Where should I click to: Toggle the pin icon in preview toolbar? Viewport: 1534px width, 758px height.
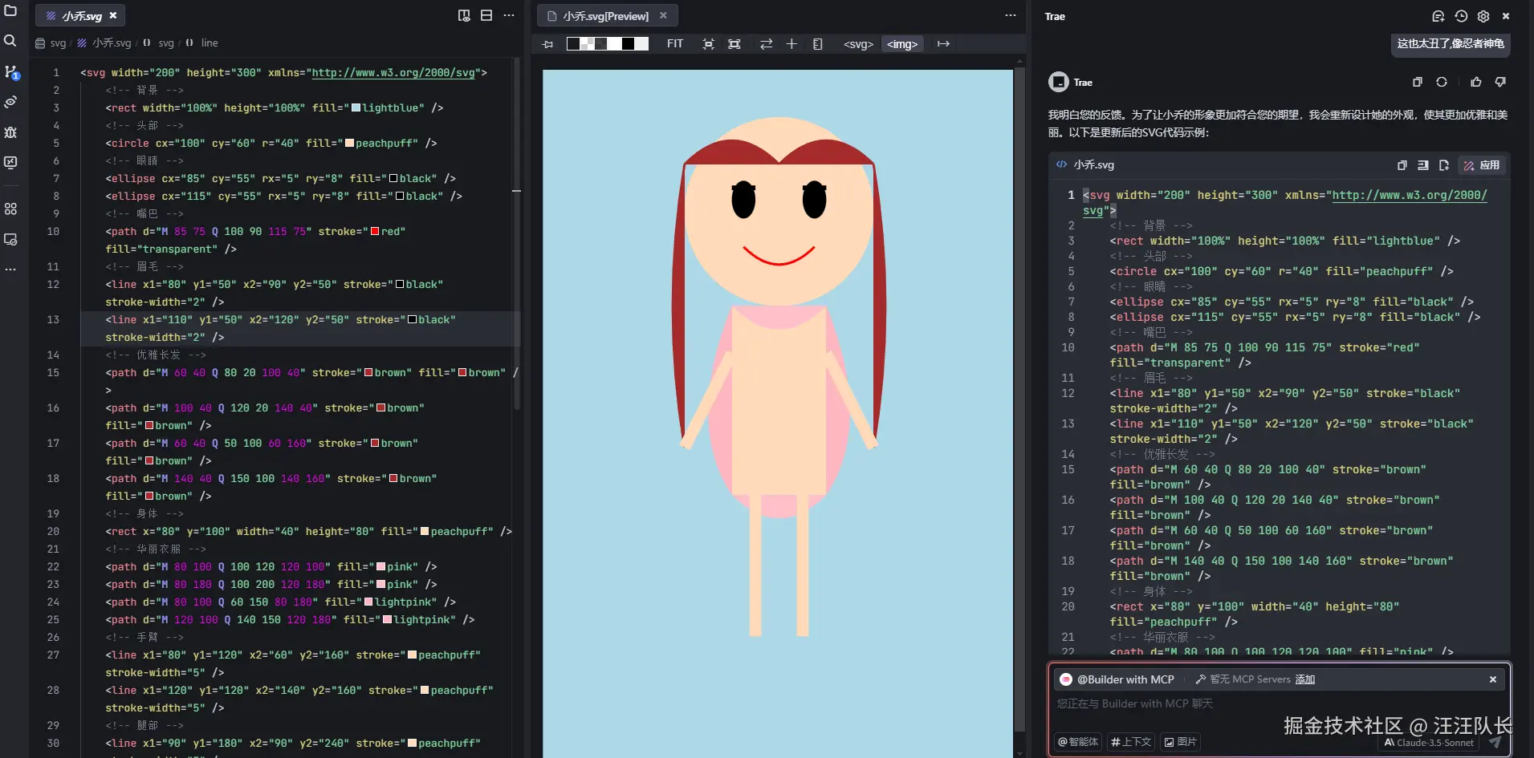click(x=548, y=44)
